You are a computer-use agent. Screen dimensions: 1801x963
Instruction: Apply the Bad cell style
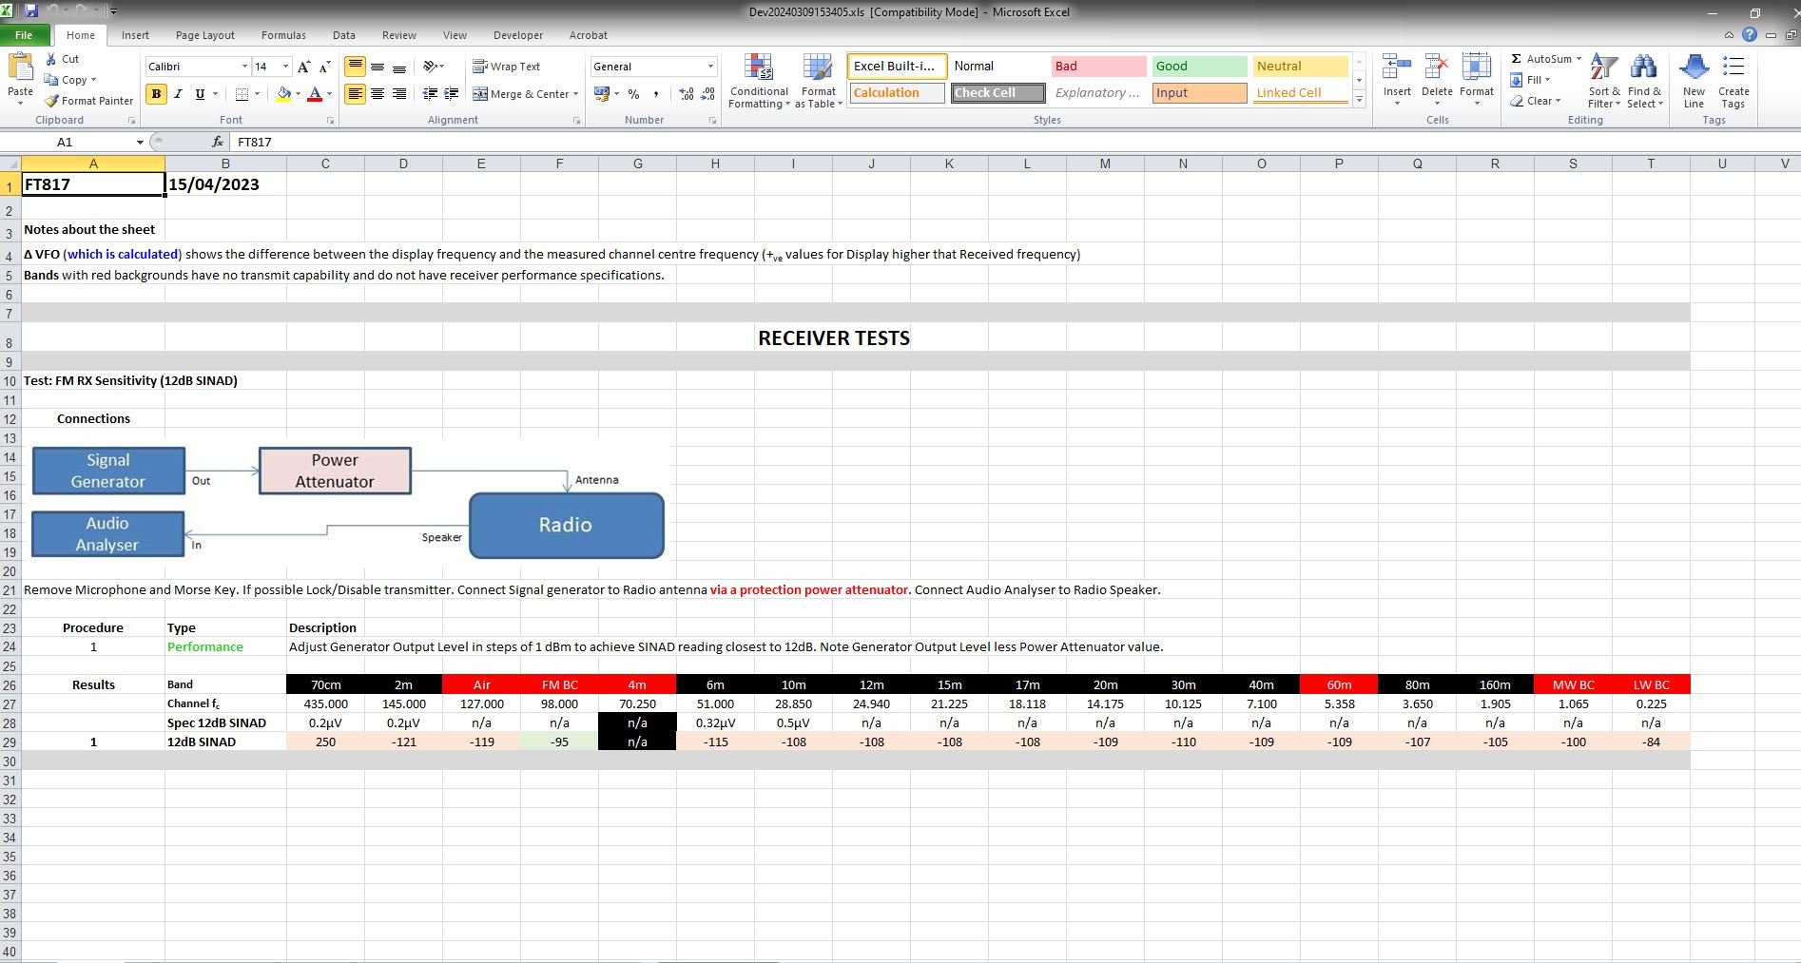click(x=1098, y=66)
